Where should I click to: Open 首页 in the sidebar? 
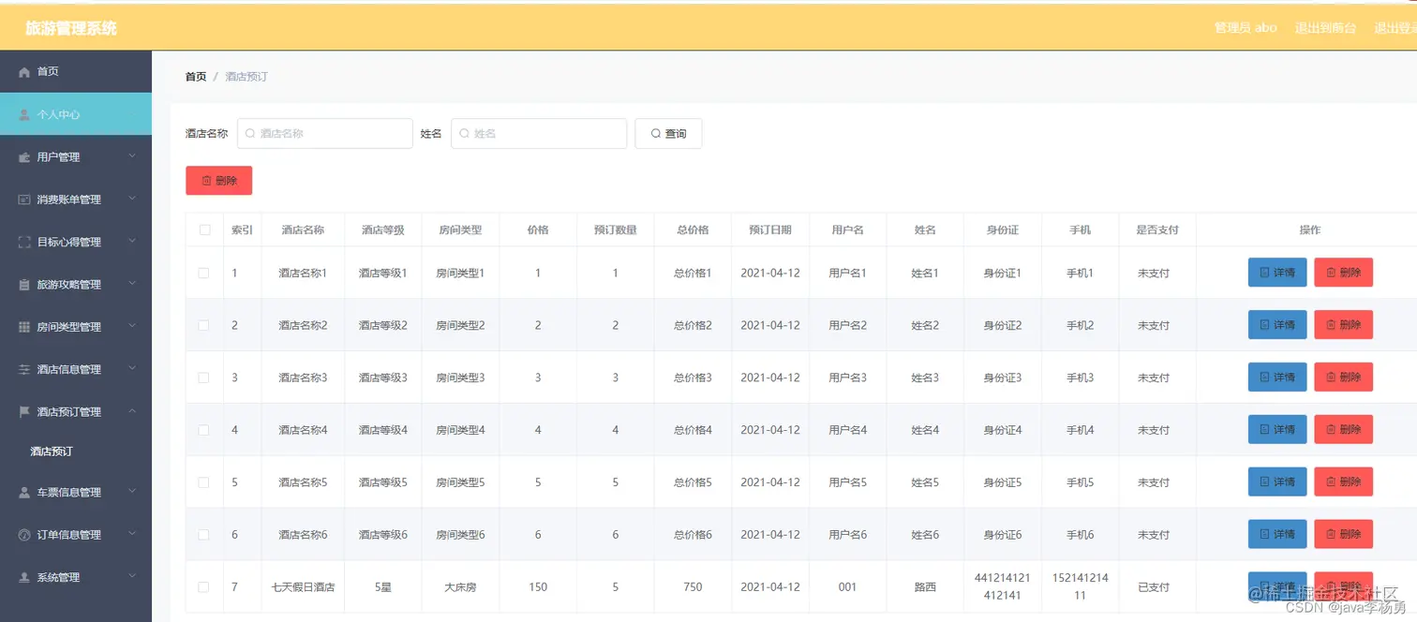point(76,72)
